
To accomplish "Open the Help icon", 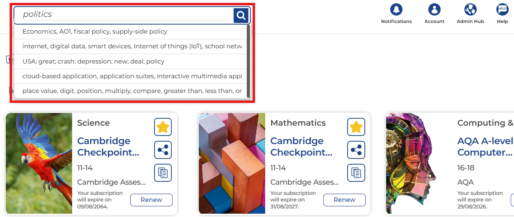I will tap(502, 9).
